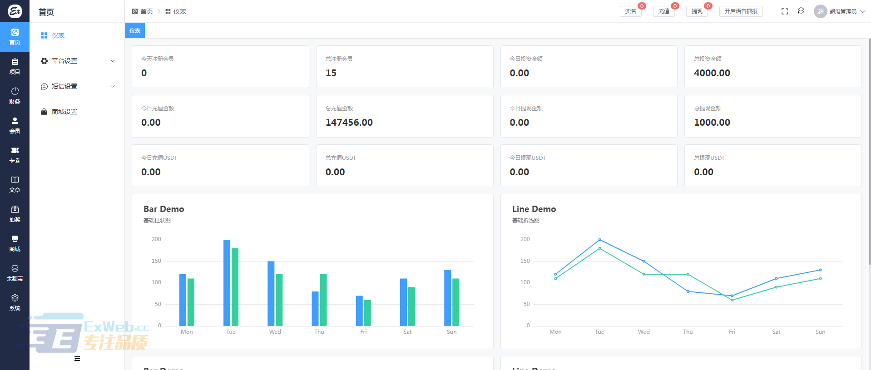Click the Line Demo chart title
Image resolution: width=871 pixels, height=370 pixels.
534,209
